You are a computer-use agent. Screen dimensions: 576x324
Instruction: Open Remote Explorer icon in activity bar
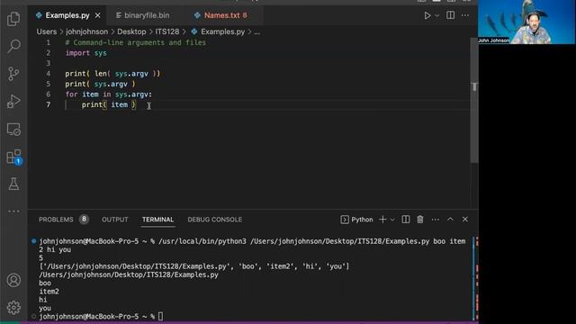click(x=13, y=130)
